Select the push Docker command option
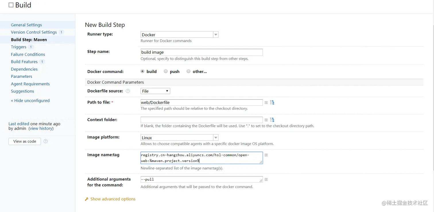Screen dimensions: 434x212 pos(166,71)
